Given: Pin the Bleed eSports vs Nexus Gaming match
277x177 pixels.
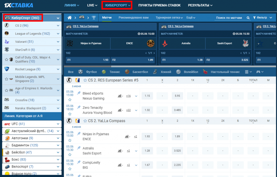Looking at the screenshot, I should click(79, 93).
